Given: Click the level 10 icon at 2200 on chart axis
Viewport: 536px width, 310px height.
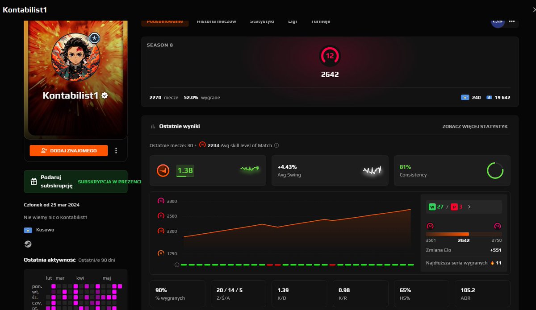Looking at the screenshot, I should (x=161, y=231).
